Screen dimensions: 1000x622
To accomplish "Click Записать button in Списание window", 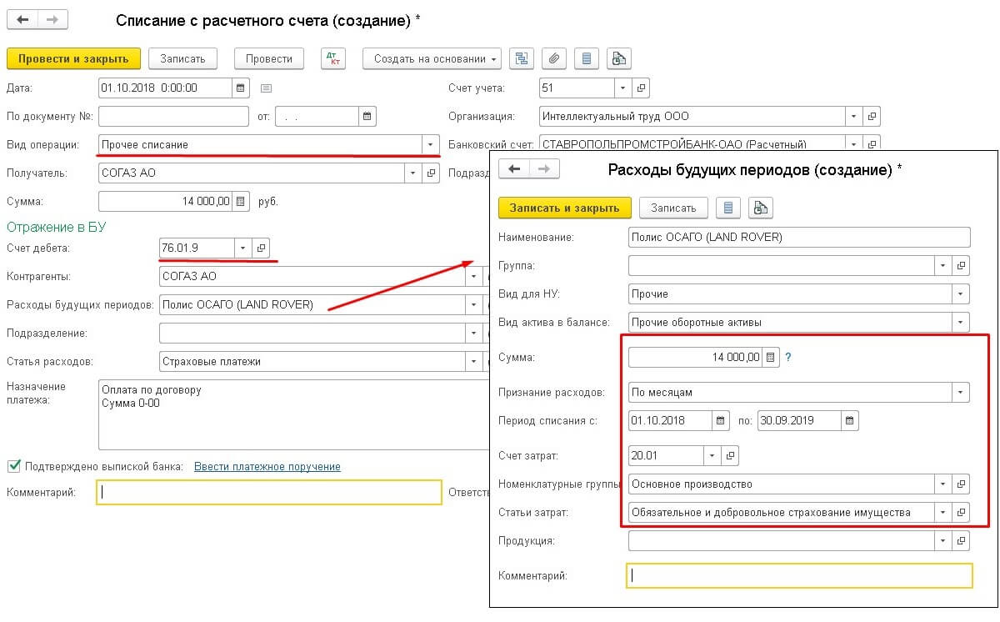I will coord(182,58).
